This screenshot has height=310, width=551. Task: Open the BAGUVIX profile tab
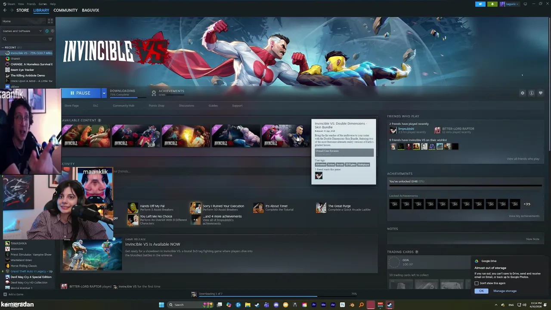(90, 10)
